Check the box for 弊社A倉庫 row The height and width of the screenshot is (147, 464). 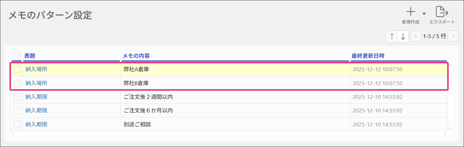[17, 69]
